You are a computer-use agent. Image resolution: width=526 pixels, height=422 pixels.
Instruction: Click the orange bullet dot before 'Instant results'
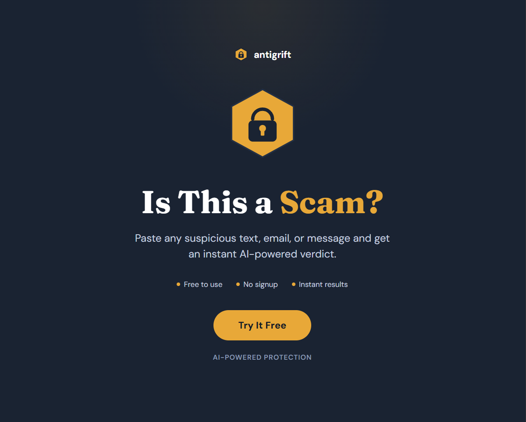294,284
